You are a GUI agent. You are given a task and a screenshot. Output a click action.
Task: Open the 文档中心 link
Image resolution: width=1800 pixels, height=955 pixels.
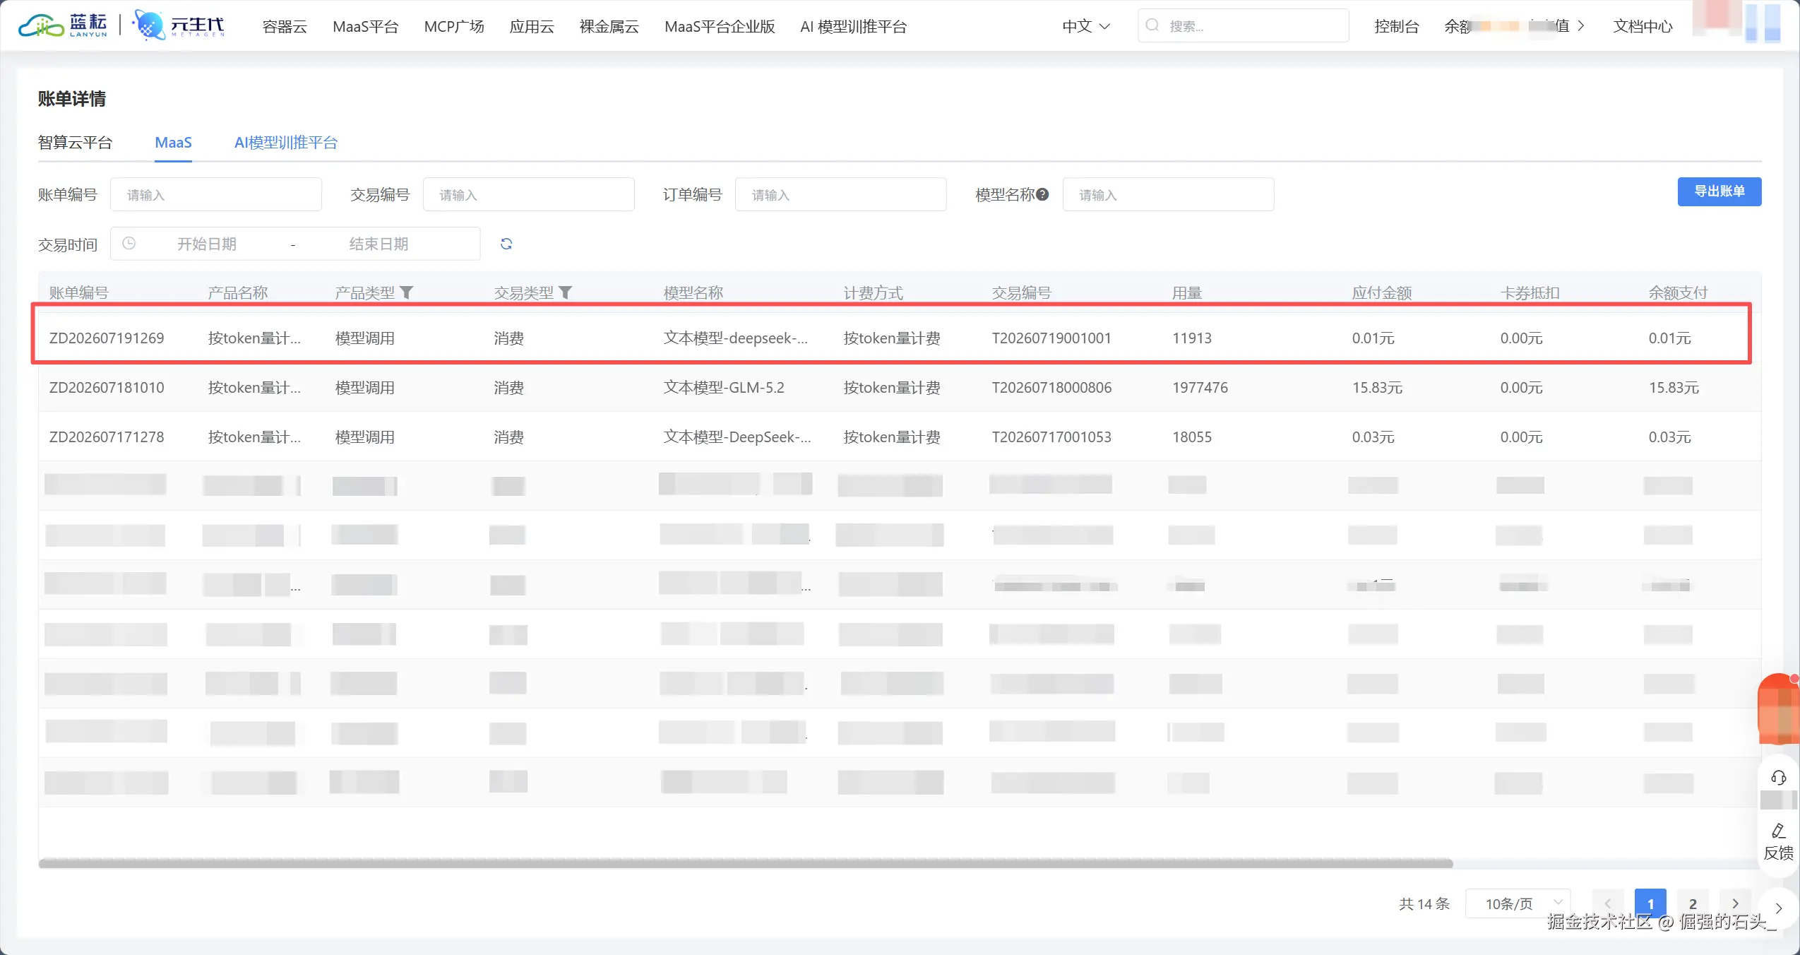pyautogui.click(x=1643, y=26)
